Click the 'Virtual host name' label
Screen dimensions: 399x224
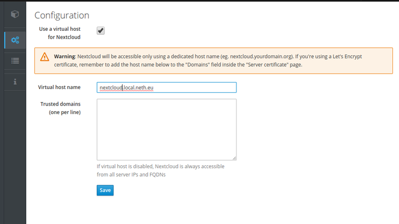point(59,87)
